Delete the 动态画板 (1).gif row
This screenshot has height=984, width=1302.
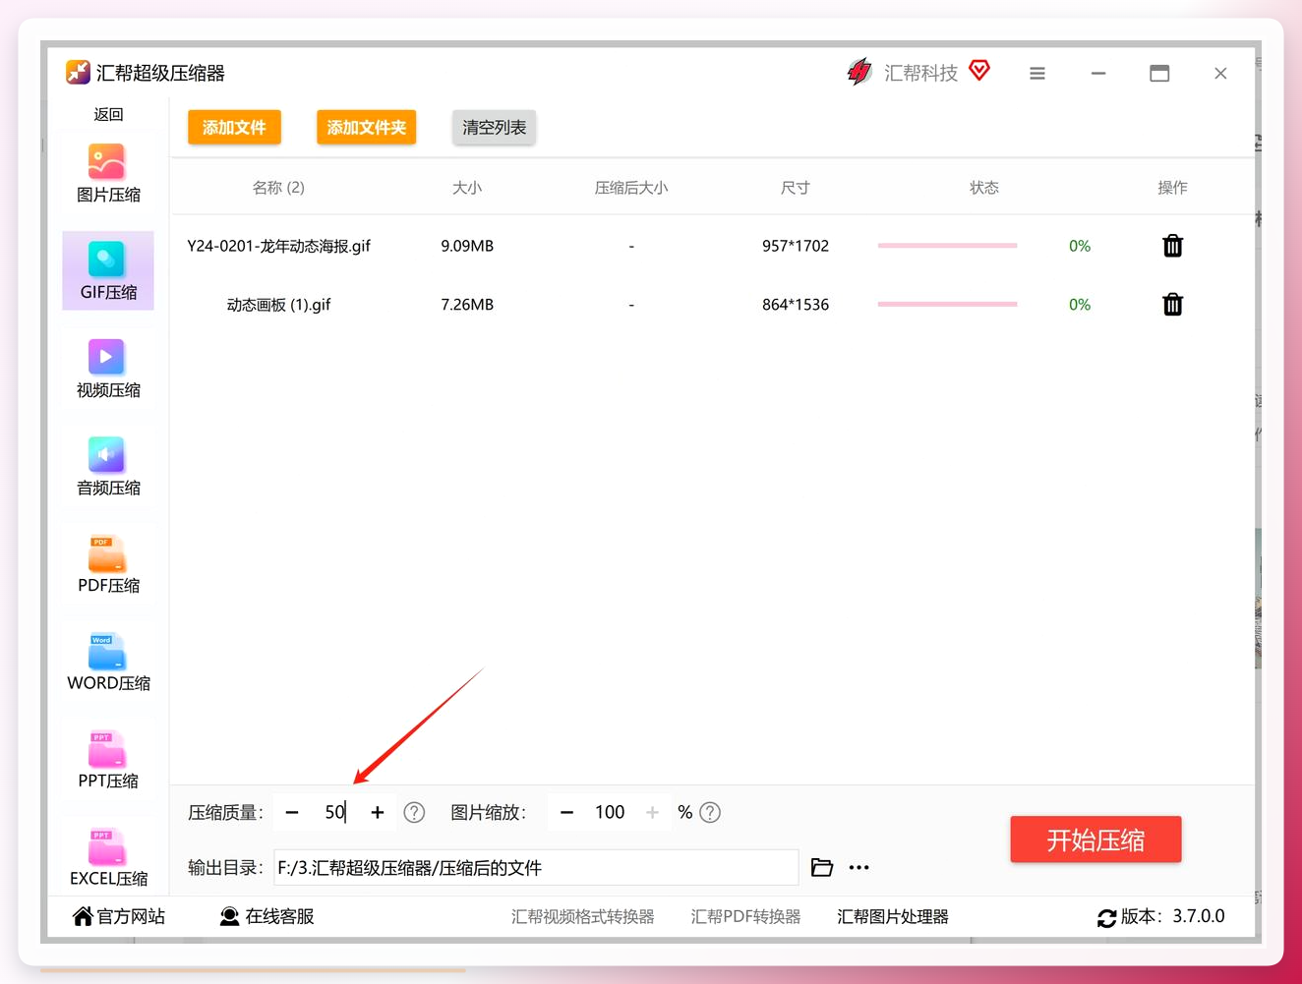click(1172, 305)
